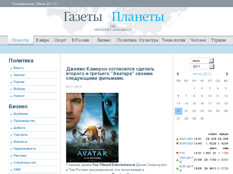
Task: Open the Законы sidebar link
Action: [x=19, y=75]
